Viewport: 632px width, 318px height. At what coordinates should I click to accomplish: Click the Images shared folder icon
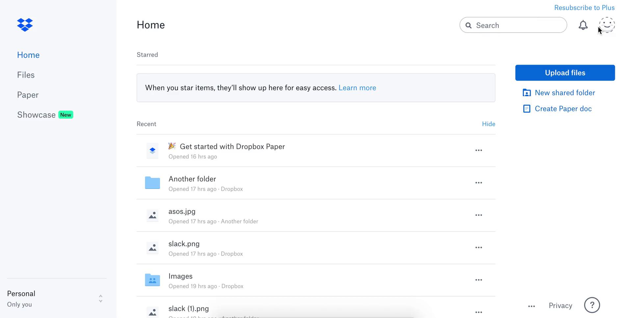(x=152, y=280)
